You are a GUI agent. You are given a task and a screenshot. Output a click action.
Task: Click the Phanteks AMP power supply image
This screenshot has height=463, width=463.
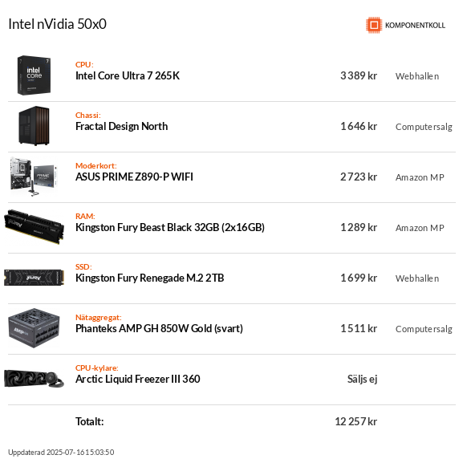click(x=34, y=328)
